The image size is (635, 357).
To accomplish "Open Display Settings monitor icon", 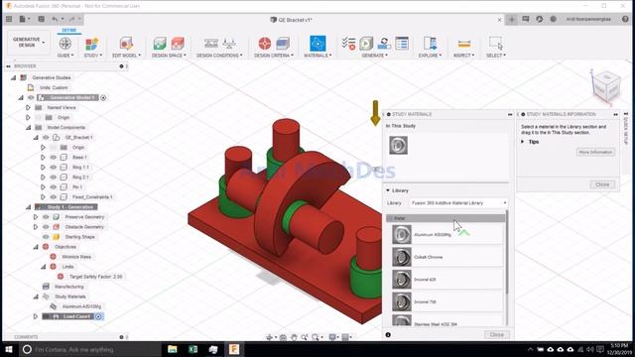I will pos(332,337).
